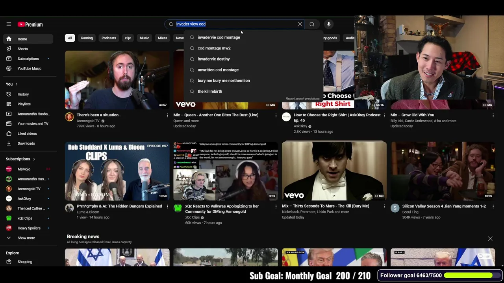The image size is (504, 283).
Task: Expand the Subscriptions section header
Action: (x=20, y=159)
